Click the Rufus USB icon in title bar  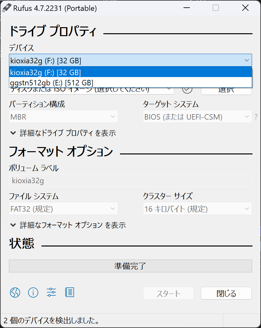tap(6, 8)
